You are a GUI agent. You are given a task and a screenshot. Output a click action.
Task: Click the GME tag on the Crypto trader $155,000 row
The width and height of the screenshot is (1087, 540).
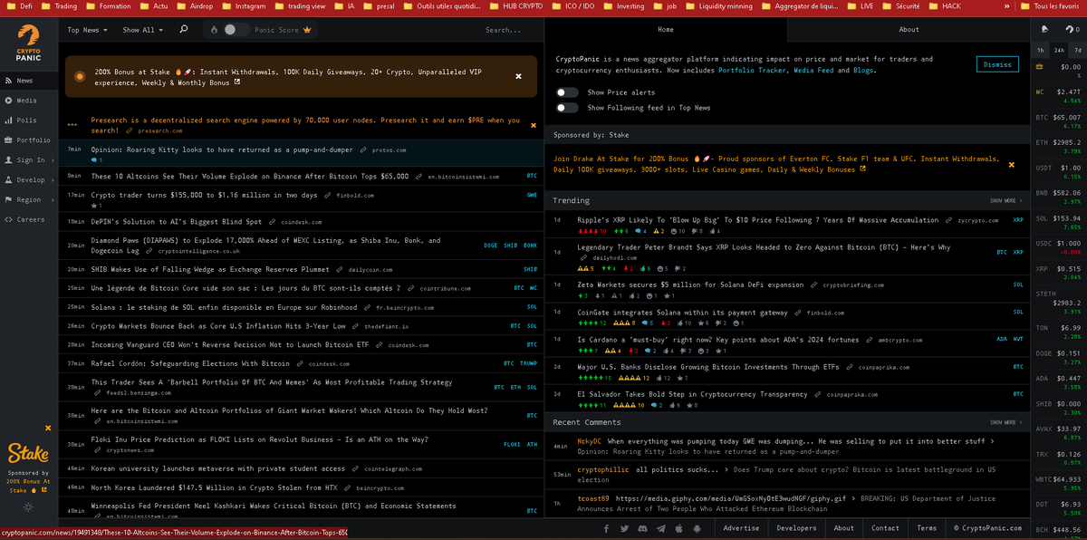[532, 195]
